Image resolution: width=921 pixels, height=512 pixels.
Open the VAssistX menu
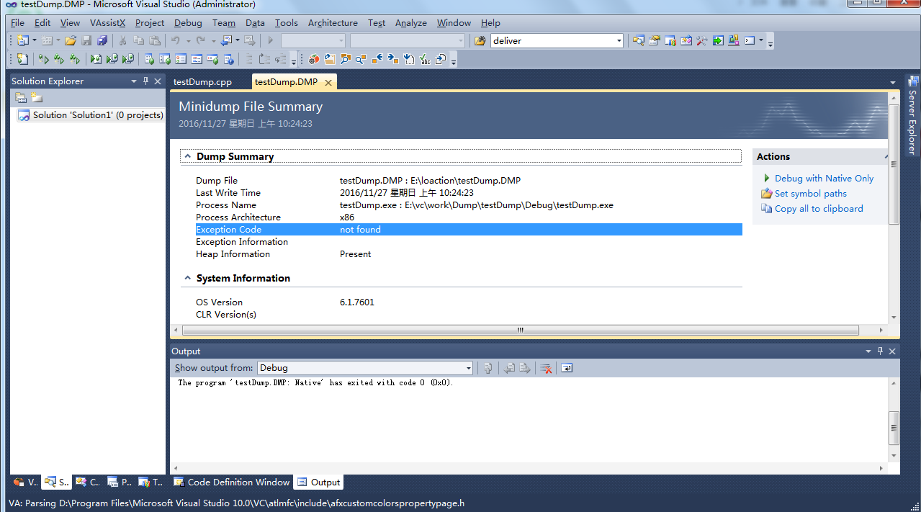(x=107, y=23)
